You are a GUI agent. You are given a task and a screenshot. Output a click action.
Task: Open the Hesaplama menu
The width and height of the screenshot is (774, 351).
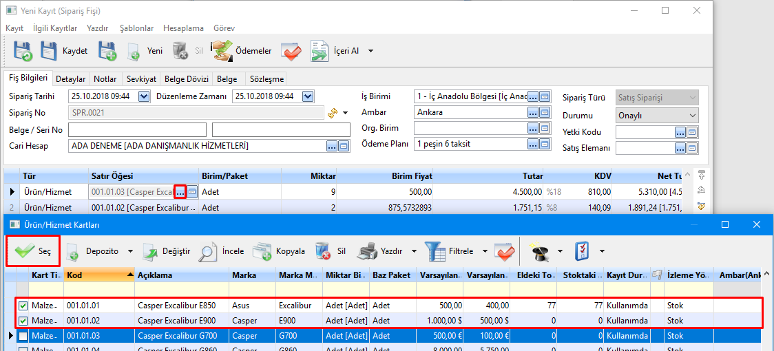click(x=183, y=28)
